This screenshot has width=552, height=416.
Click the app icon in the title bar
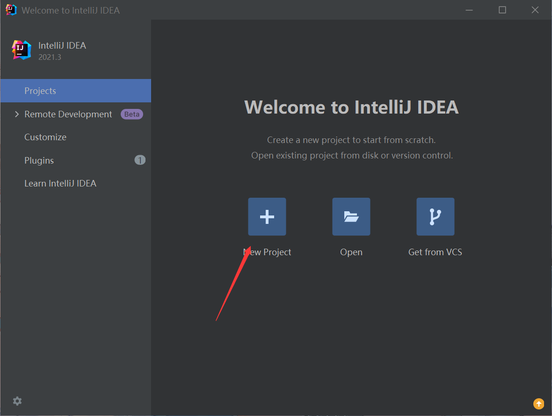click(x=11, y=10)
